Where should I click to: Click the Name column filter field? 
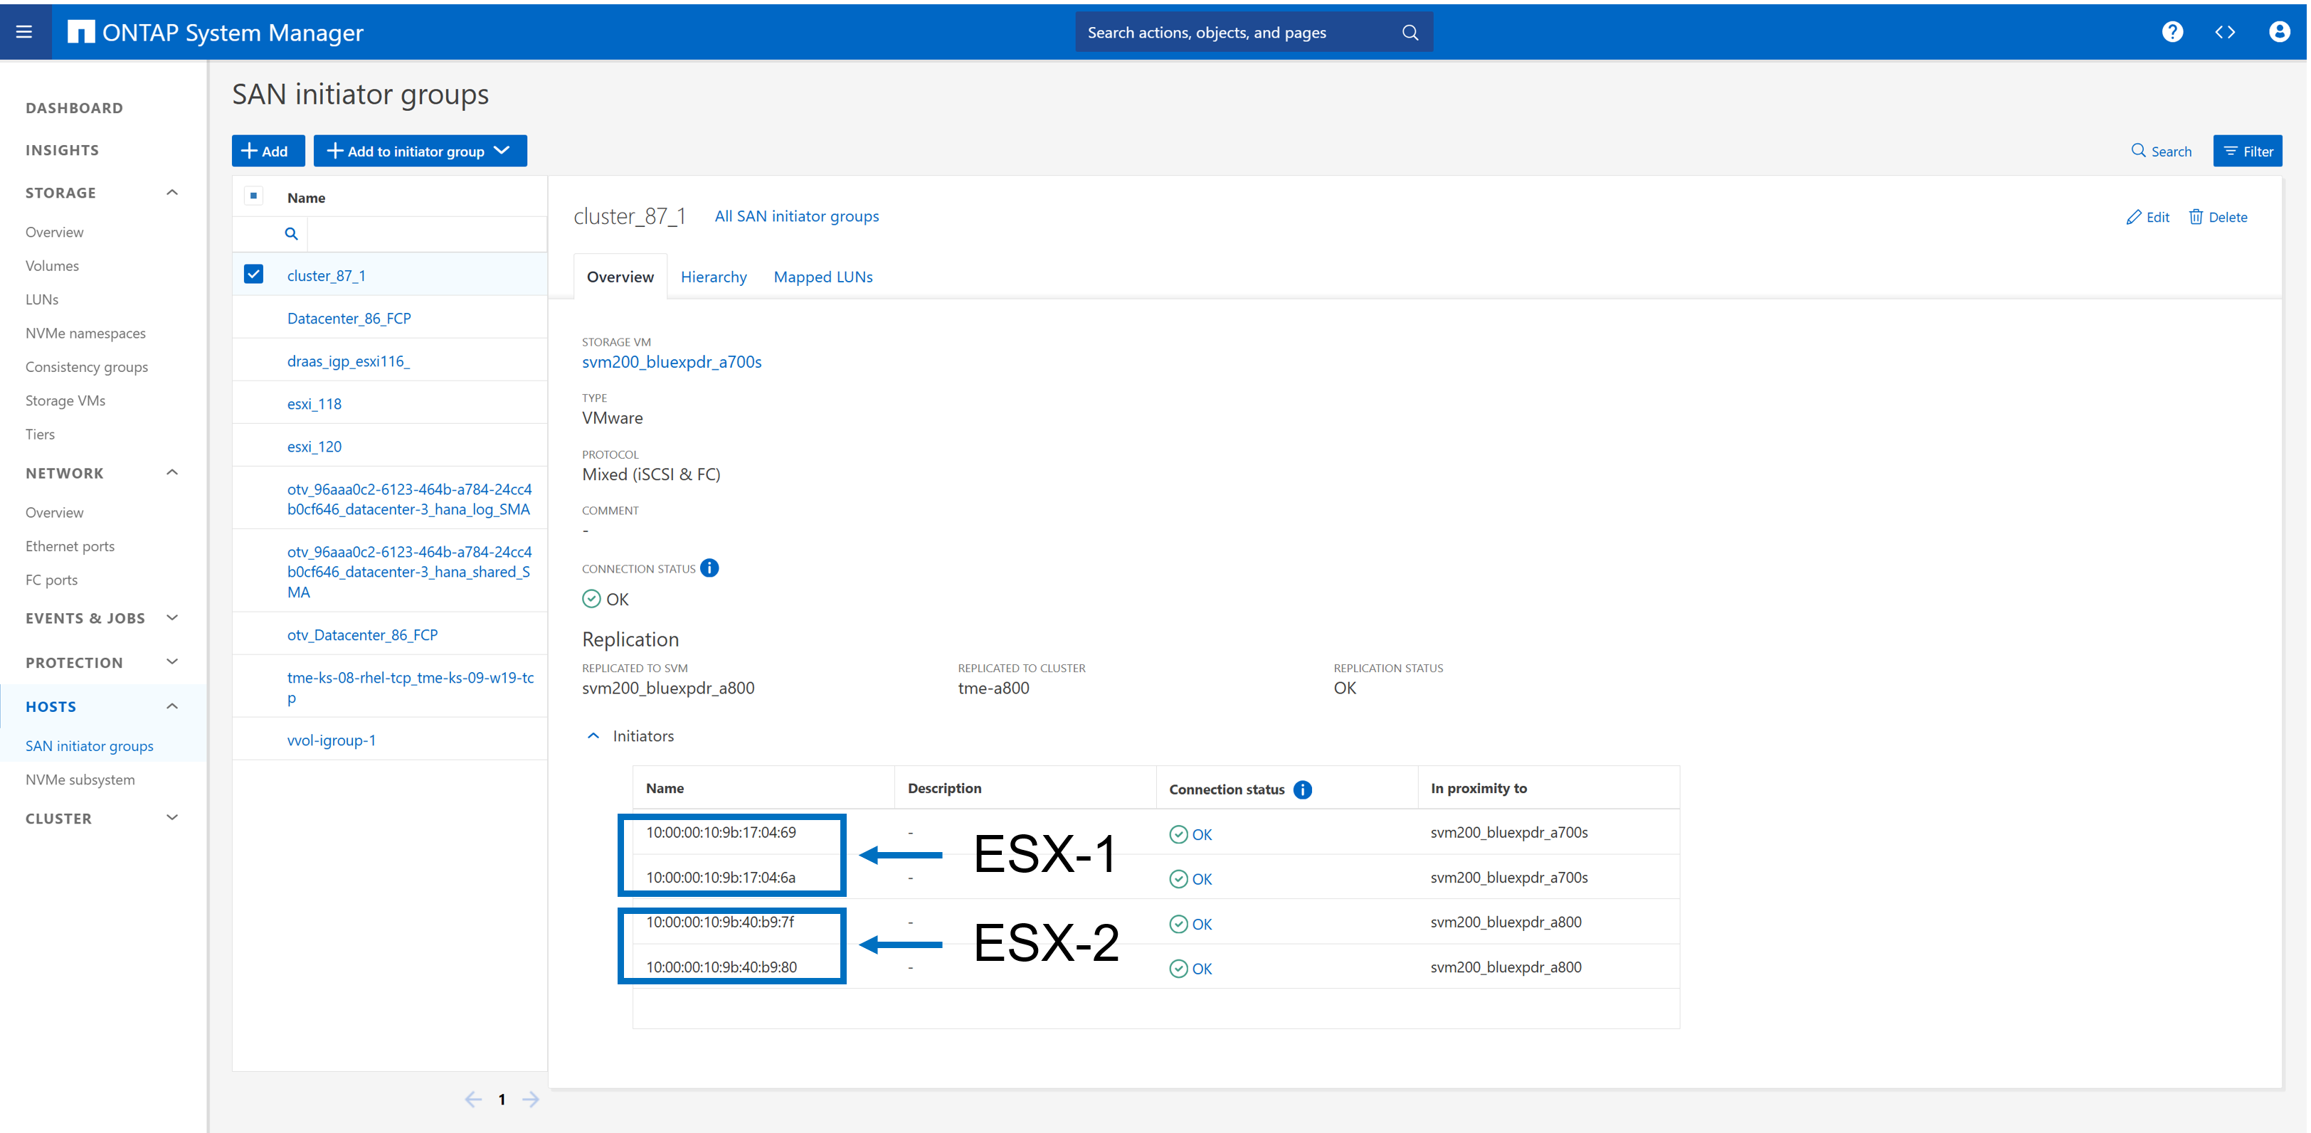(426, 234)
